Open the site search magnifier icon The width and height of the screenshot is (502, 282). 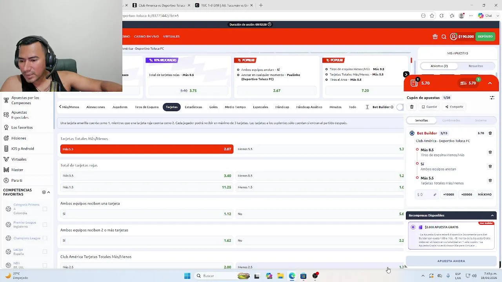[x=444, y=36]
